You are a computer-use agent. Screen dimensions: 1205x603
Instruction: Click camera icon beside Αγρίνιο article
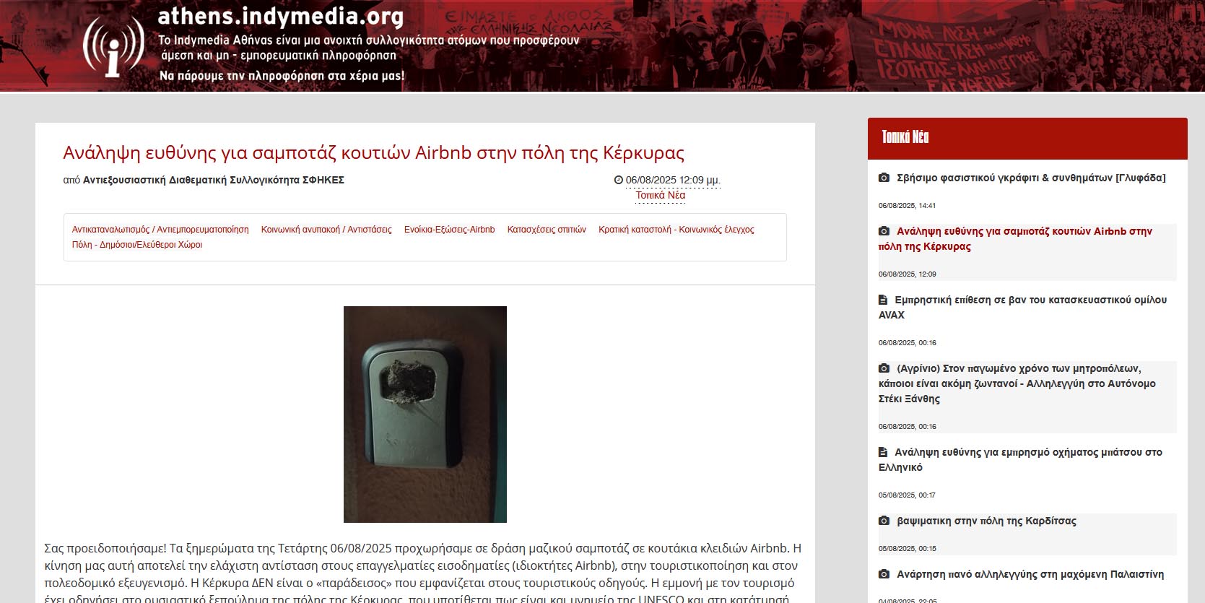(884, 368)
